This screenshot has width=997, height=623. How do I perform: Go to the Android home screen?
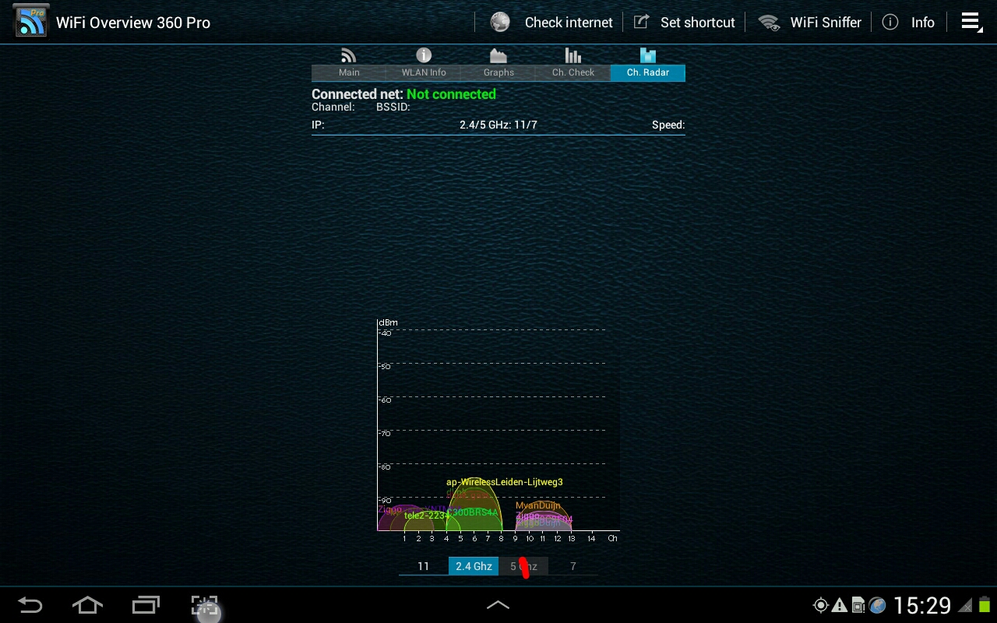coord(87,605)
